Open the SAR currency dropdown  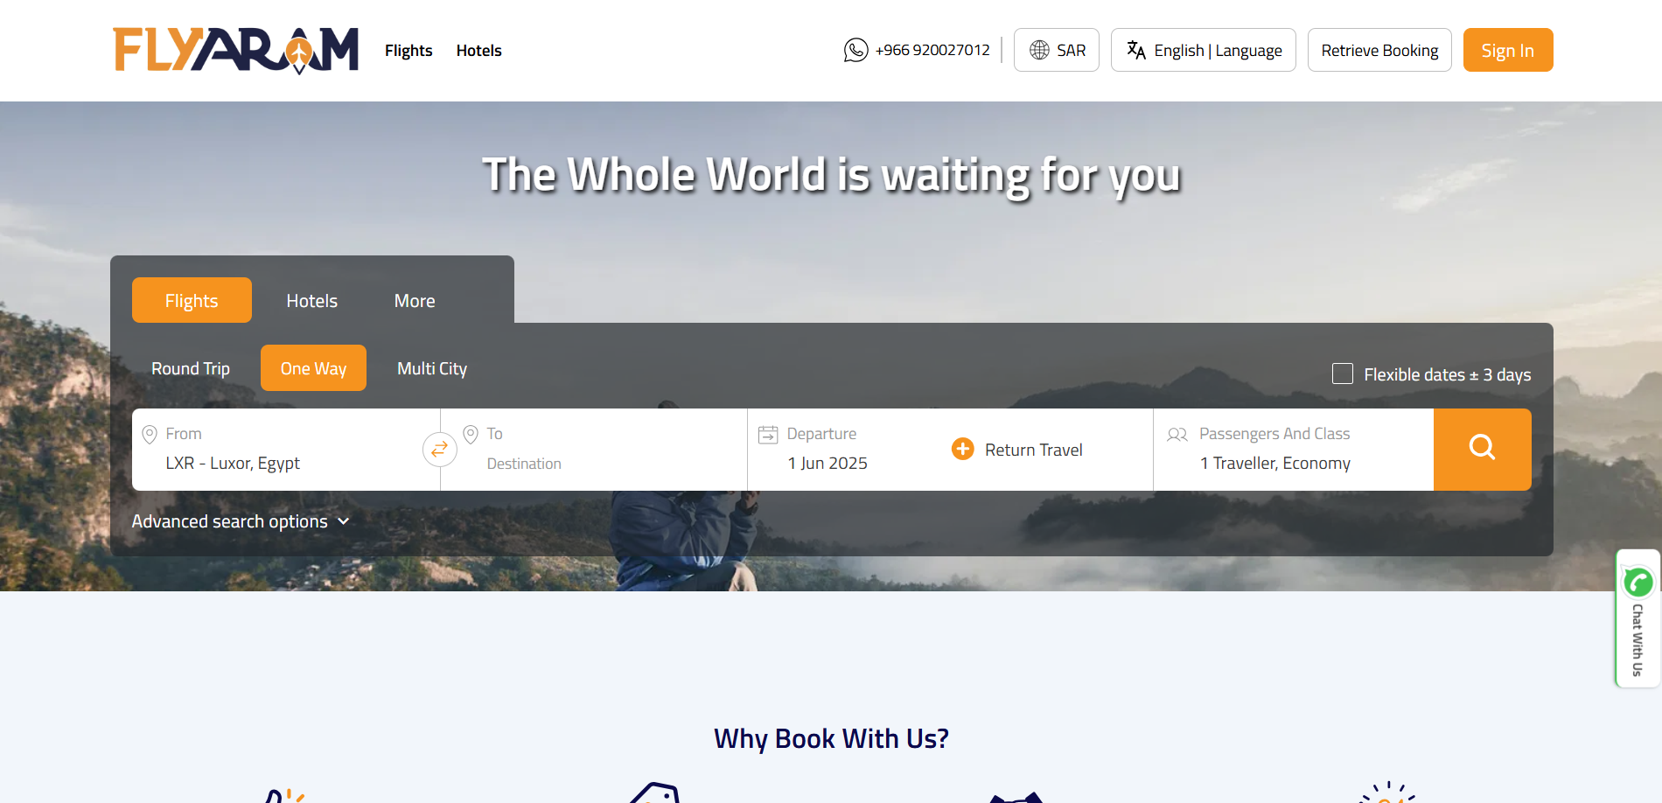(1057, 50)
